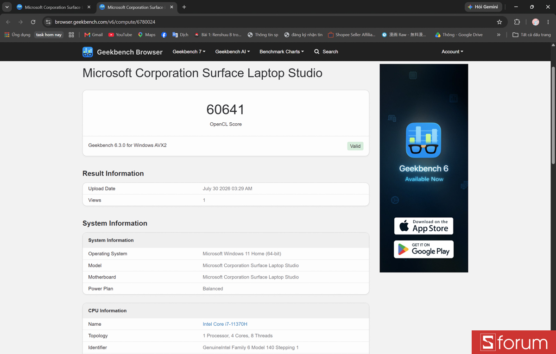Open the Facebook bookmark icon
The width and height of the screenshot is (556, 354).
coord(164,35)
